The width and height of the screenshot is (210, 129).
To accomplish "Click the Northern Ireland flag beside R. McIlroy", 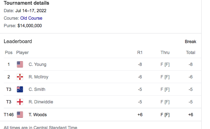I will pyautogui.click(x=20, y=77).
